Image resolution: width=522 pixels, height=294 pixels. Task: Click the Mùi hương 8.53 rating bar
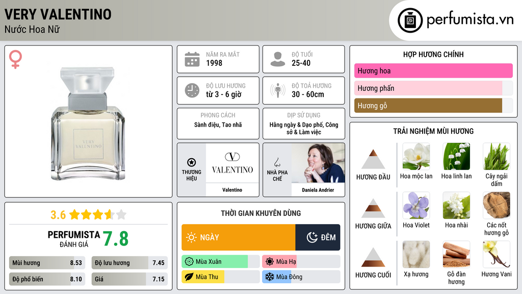coord(47,263)
